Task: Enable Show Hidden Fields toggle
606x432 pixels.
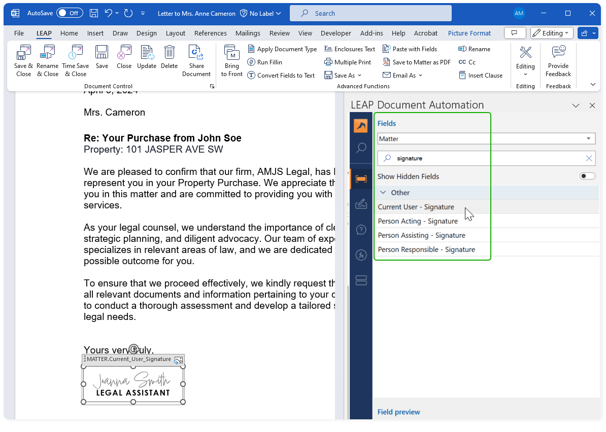Action: [587, 176]
